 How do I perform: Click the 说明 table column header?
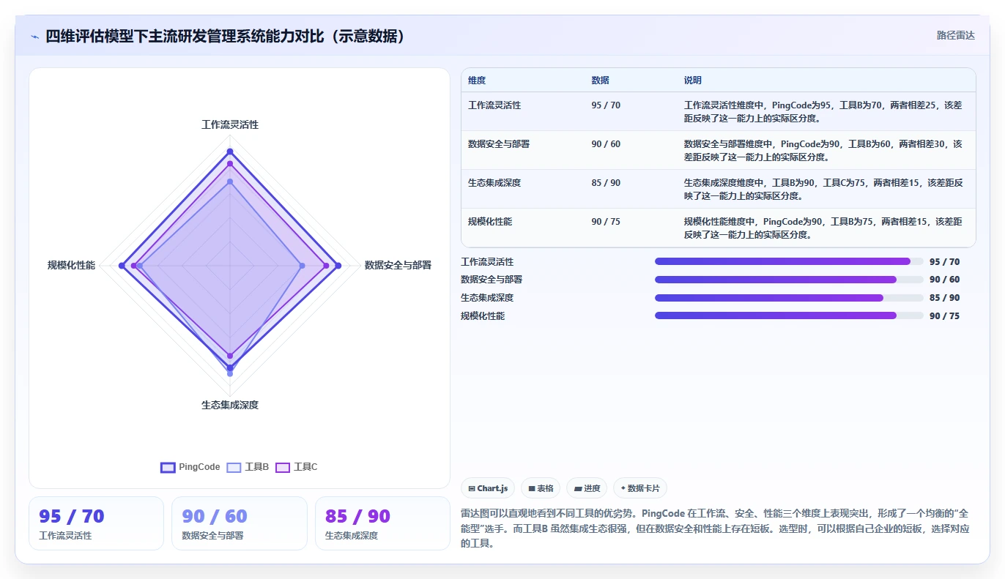coord(692,81)
